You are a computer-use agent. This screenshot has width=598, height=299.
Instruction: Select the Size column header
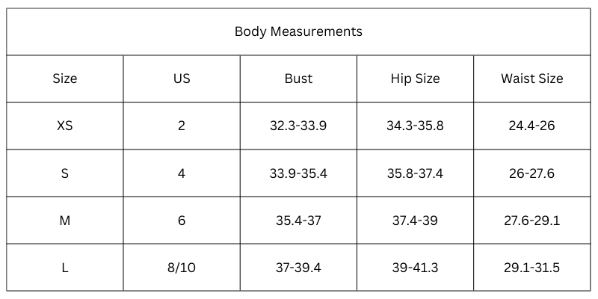click(x=65, y=78)
